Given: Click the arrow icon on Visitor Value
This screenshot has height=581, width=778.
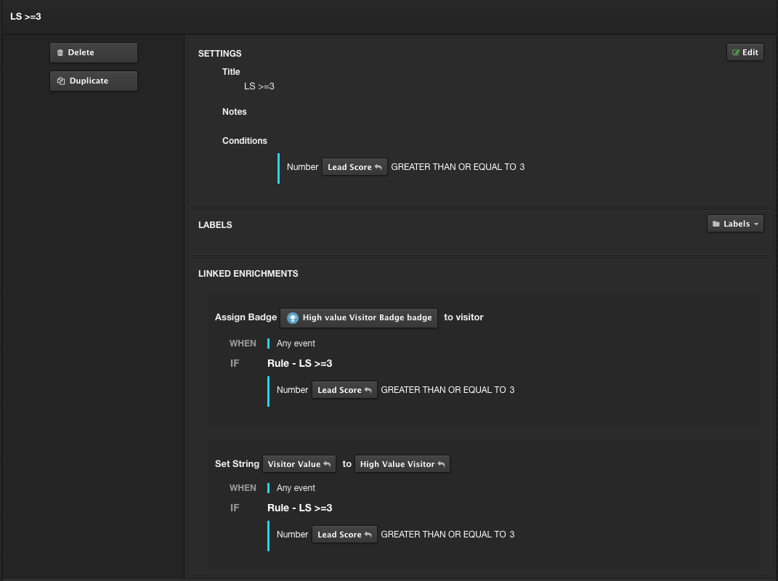Looking at the screenshot, I should coord(328,464).
